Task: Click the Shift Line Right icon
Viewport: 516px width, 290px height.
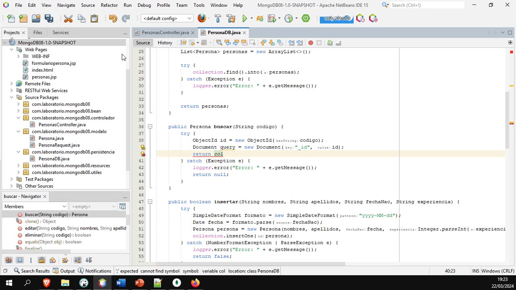Action: (300, 43)
